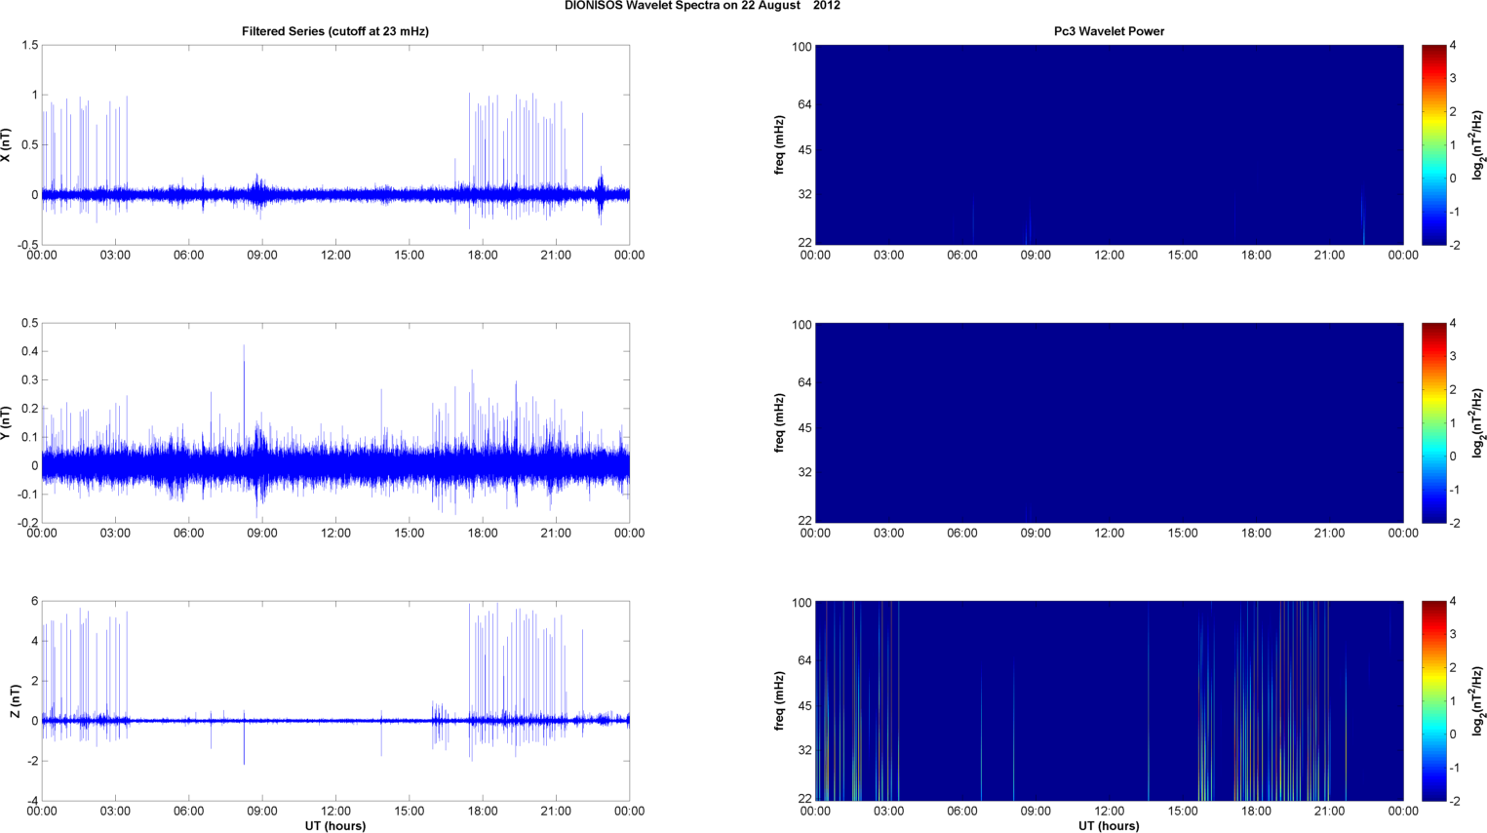1487x833 pixels.
Task: Click the 12:00 tick under the X series plot
Action: click(x=335, y=256)
